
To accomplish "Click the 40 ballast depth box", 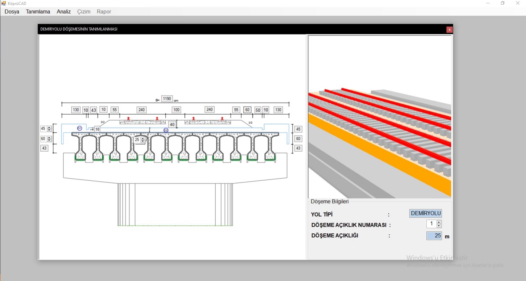I will click(x=172, y=124).
